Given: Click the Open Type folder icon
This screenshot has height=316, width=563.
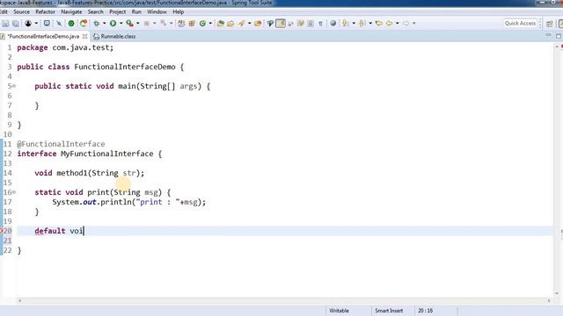Looking at the screenshot, I should [221, 24].
